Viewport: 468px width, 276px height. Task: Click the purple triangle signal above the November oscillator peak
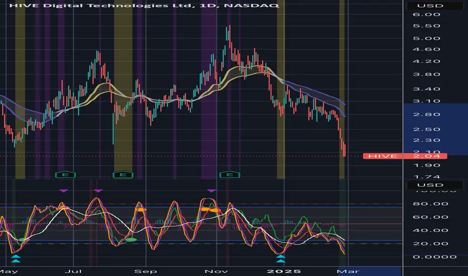pos(211,191)
